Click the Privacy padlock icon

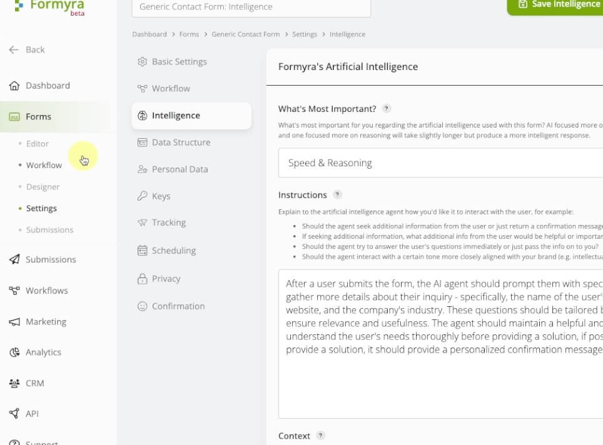[142, 279]
